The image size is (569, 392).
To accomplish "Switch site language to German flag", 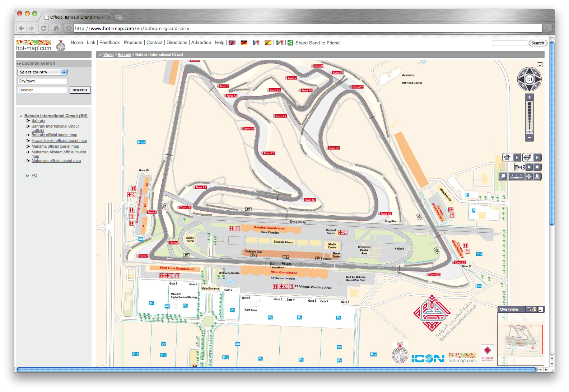I will pyautogui.click(x=244, y=43).
